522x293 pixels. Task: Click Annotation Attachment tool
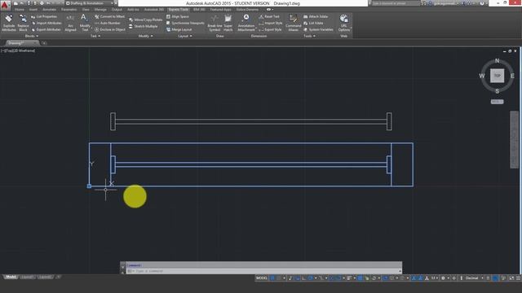click(x=246, y=23)
